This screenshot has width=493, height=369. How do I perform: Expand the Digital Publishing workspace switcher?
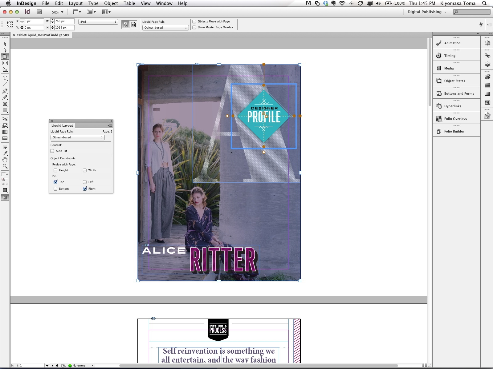[x=426, y=12]
